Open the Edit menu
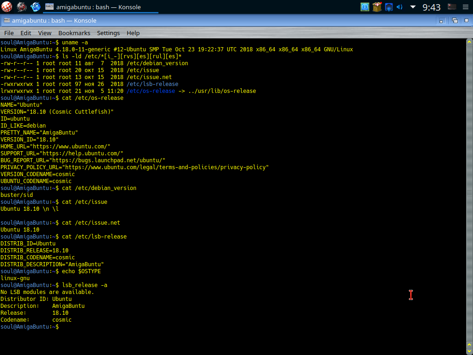The image size is (473, 355). click(26, 33)
